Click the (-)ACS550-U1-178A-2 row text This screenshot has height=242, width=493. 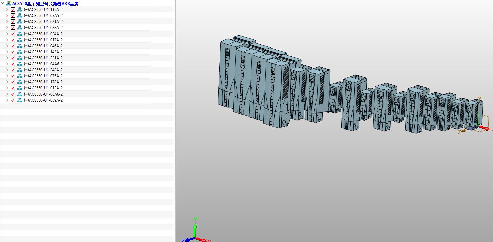[x=43, y=82]
